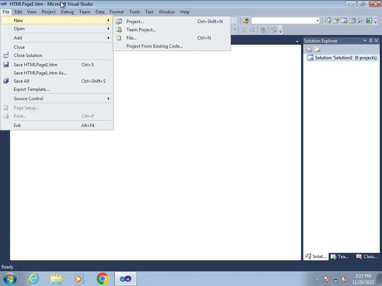Open the Project menu
Screen dimensions: 382x286
(x=48, y=12)
